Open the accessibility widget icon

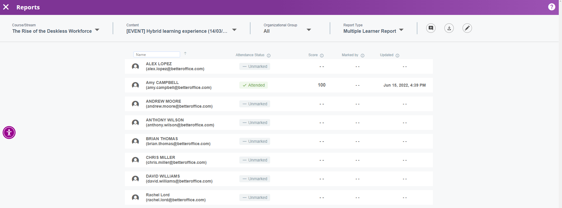point(9,133)
